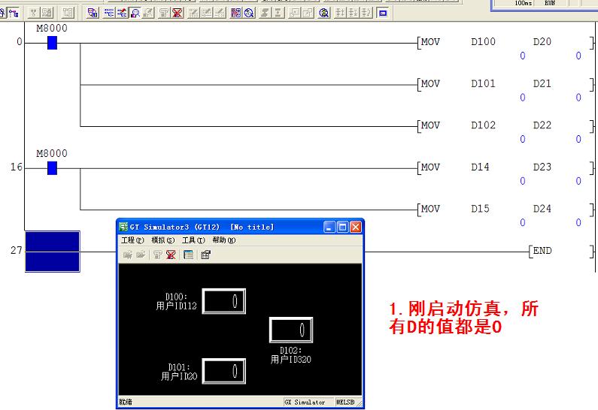598x410 pixels.
Task: Click the magnifier monitor mode icon in top toolbar
Action: click(x=135, y=13)
